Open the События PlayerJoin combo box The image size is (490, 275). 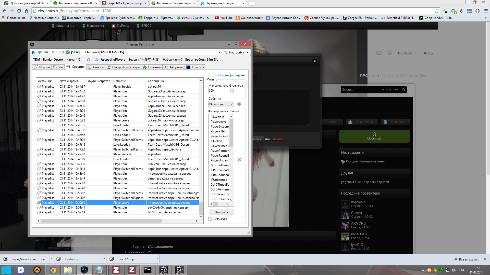(x=221, y=104)
